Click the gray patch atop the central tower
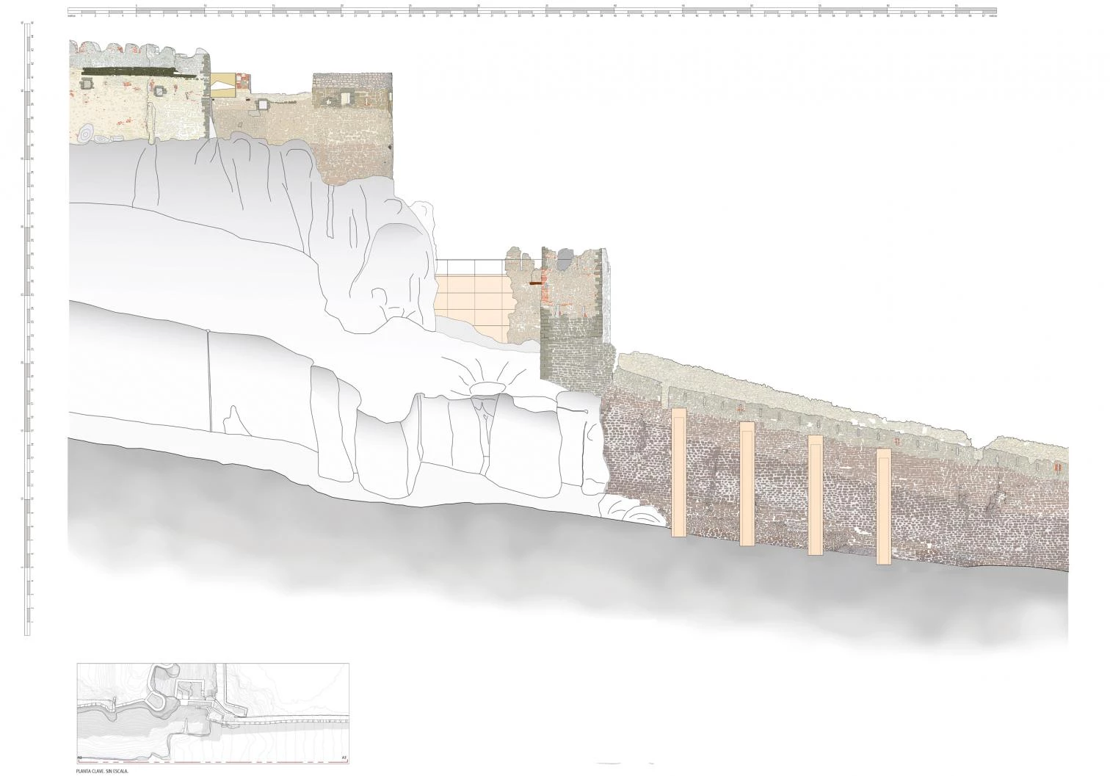 [x=564, y=256]
